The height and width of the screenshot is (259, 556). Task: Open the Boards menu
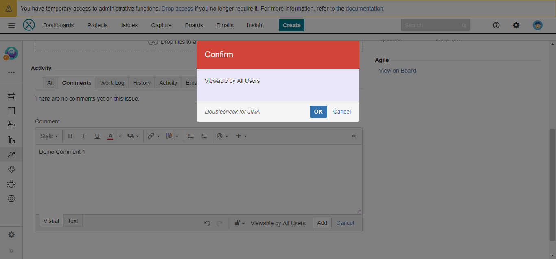(194, 25)
